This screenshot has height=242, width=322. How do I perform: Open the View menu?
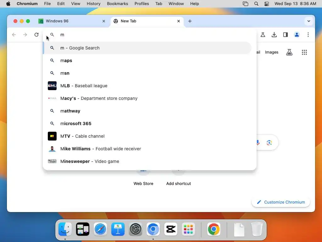click(x=75, y=4)
